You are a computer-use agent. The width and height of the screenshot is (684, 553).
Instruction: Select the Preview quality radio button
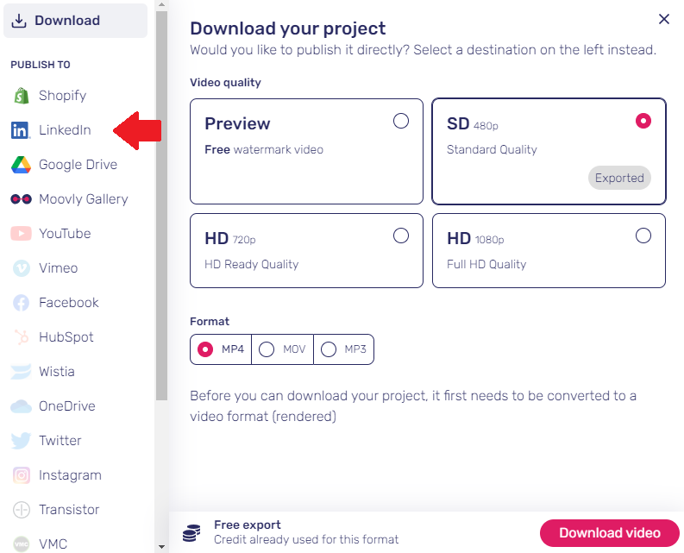(x=401, y=121)
